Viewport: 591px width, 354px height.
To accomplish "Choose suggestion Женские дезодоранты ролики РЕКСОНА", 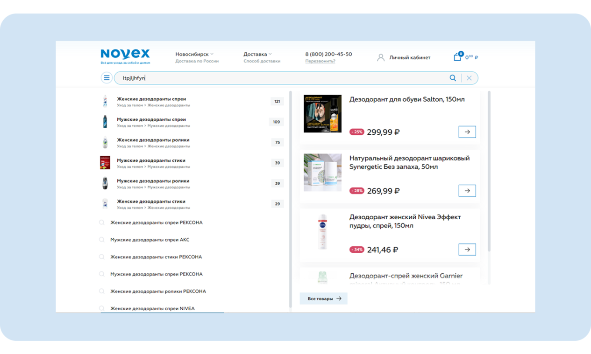I will point(158,291).
